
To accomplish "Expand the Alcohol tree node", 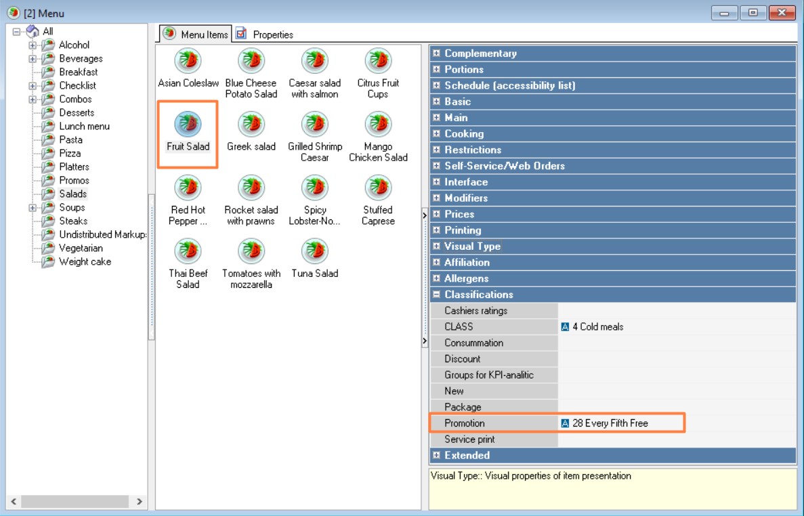I will pos(33,45).
